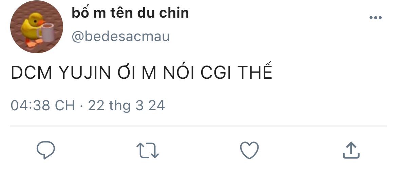Image resolution: width=397 pixels, height=174 pixels.
Task: Click the date 22 thg 3 24
Action: [x=127, y=106]
